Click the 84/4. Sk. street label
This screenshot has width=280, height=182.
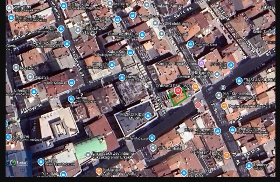click(252, 152)
